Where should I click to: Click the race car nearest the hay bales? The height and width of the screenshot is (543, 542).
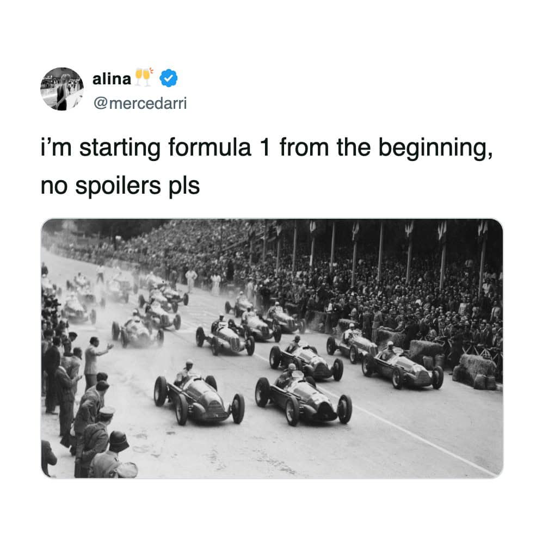(403, 365)
